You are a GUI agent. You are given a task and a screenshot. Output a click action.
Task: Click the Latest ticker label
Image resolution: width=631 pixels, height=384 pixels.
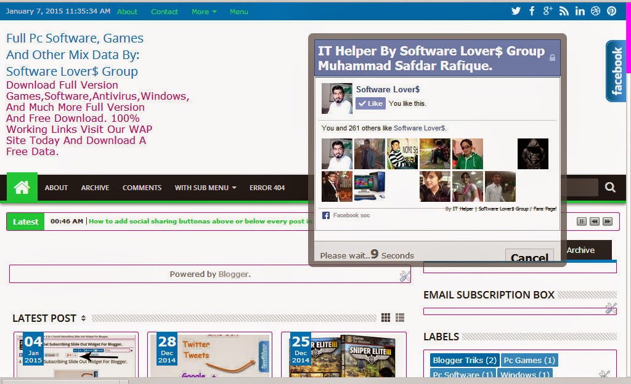pyautogui.click(x=25, y=222)
